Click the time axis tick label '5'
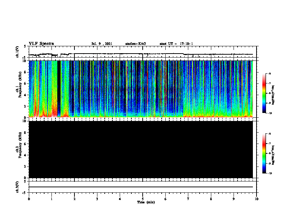289x223 pixels. click(143, 199)
